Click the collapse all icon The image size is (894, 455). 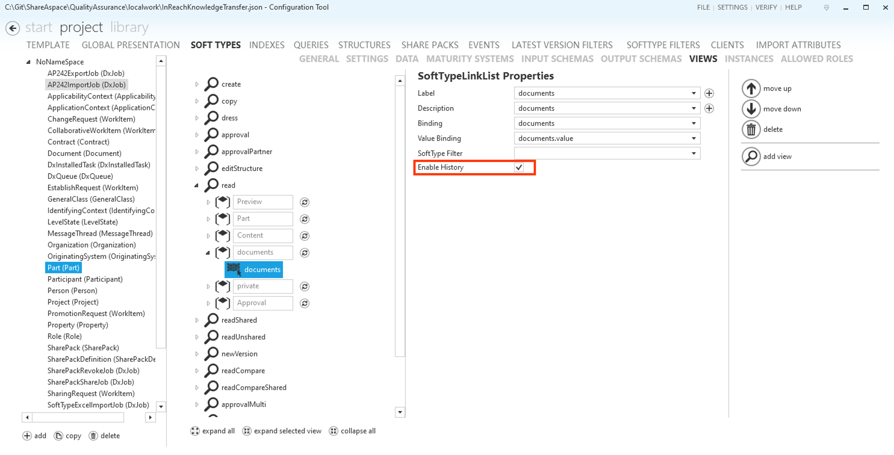click(x=333, y=431)
